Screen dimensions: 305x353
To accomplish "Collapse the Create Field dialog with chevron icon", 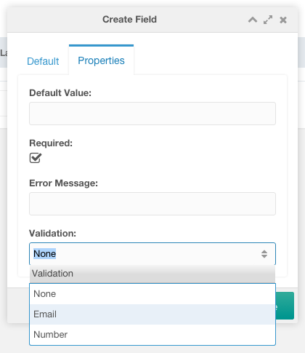I will (x=253, y=20).
